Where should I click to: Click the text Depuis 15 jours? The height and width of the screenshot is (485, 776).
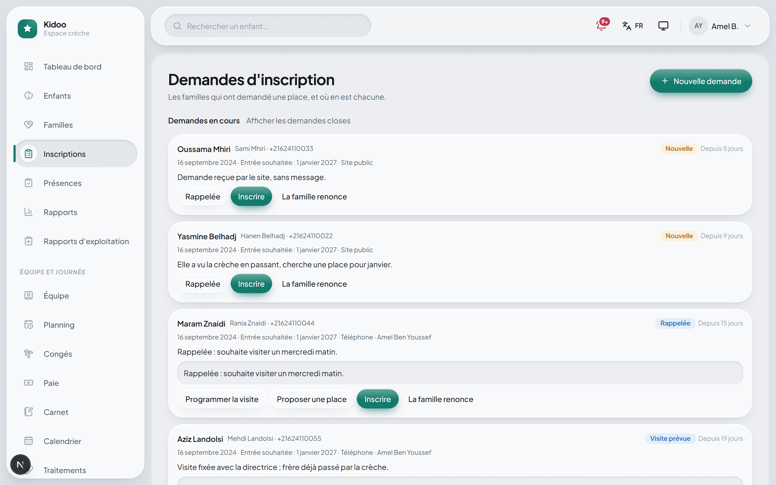click(720, 323)
